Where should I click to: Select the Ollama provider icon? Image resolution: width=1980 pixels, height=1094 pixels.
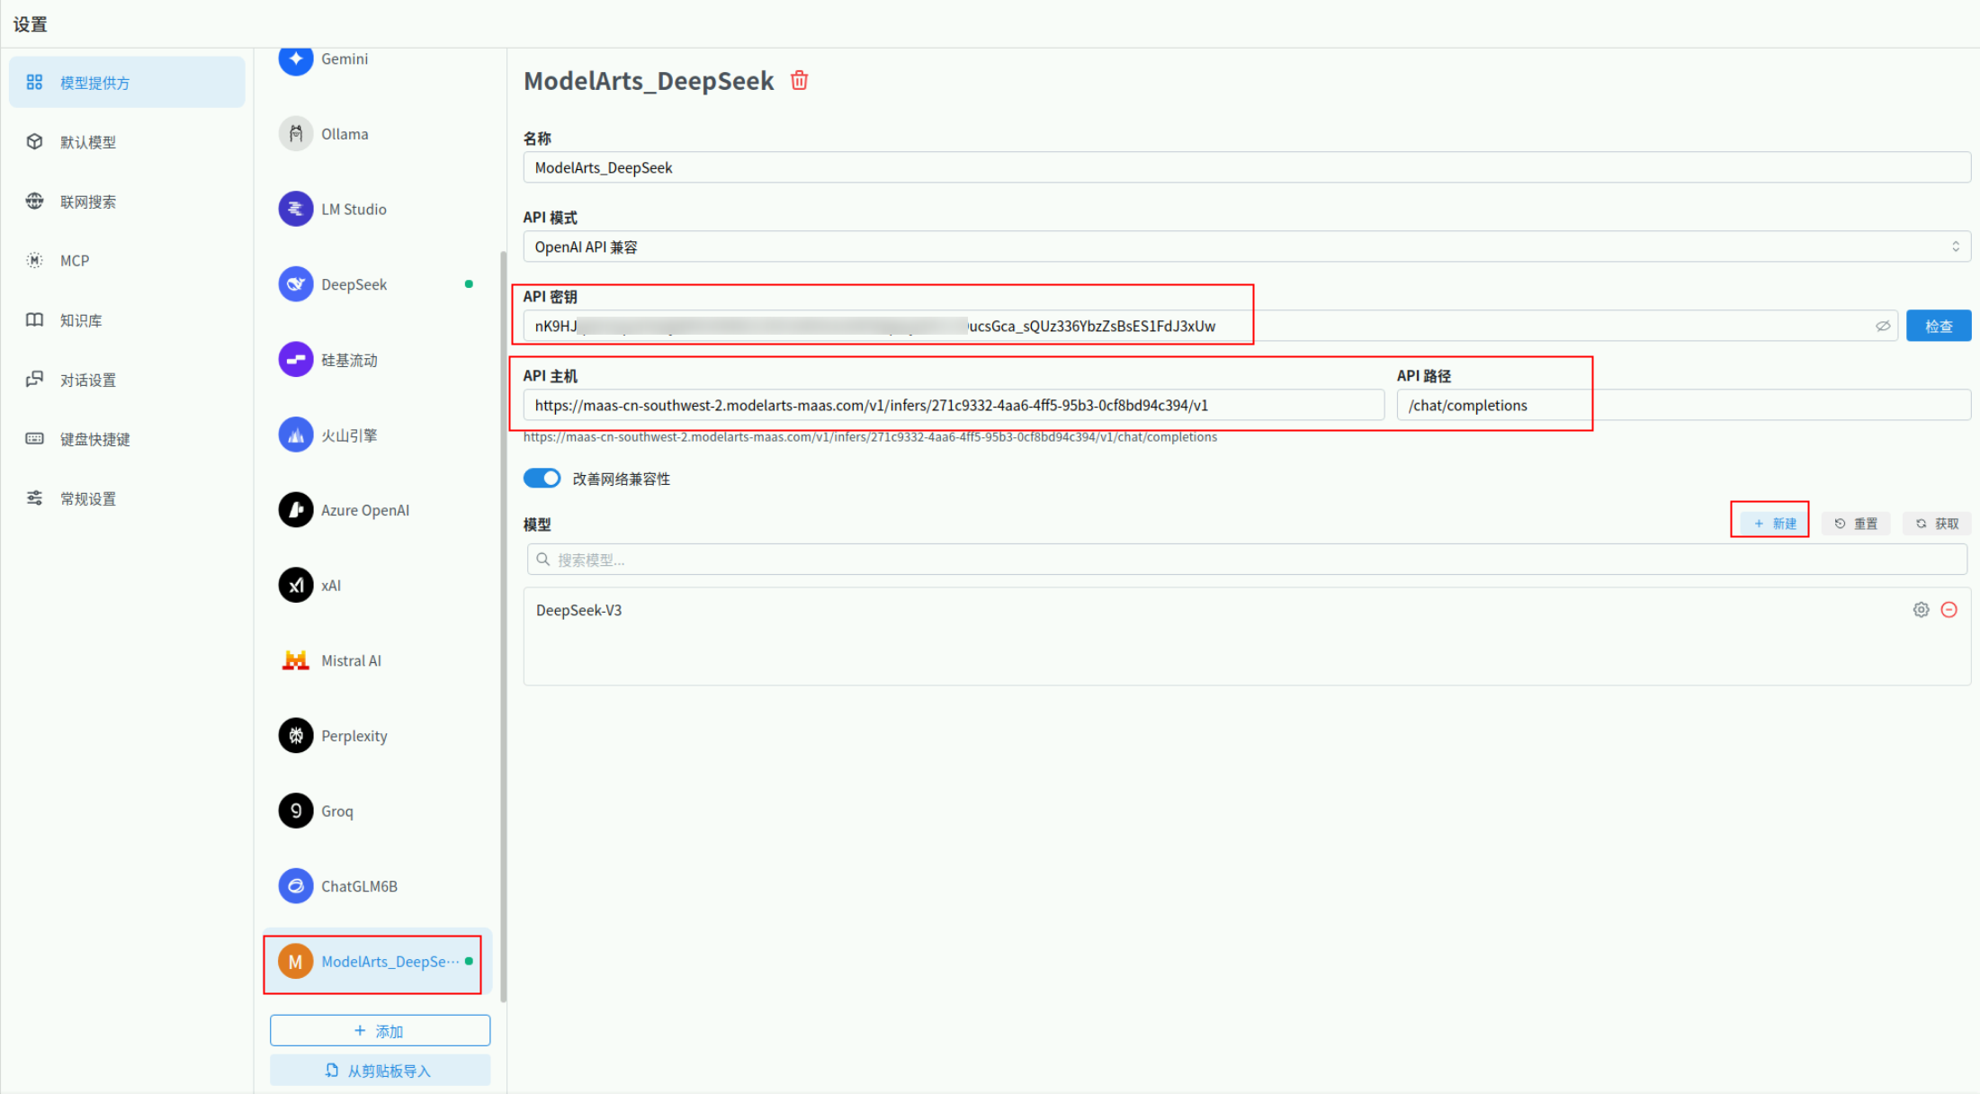click(295, 134)
